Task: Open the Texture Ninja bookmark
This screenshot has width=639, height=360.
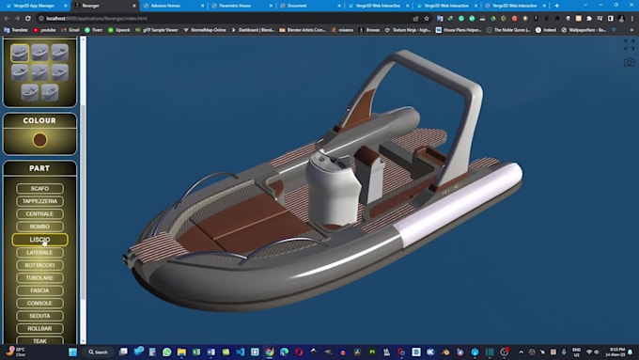Action: click(408, 30)
